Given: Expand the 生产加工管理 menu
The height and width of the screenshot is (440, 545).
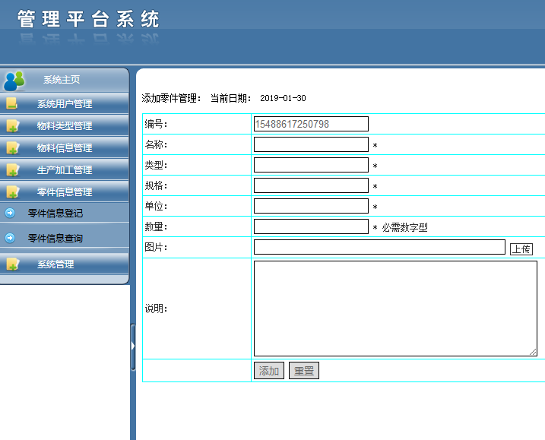Looking at the screenshot, I should tap(65, 170).
